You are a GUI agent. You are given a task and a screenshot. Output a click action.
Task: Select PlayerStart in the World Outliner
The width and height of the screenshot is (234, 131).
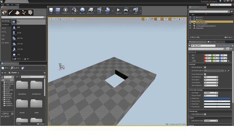click(x=199, y=28)
